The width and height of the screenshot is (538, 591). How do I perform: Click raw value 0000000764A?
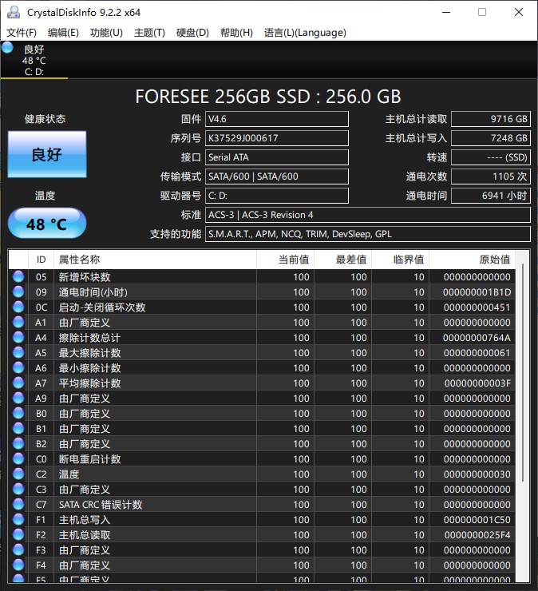pyautogui.click(x=477, y=338)
